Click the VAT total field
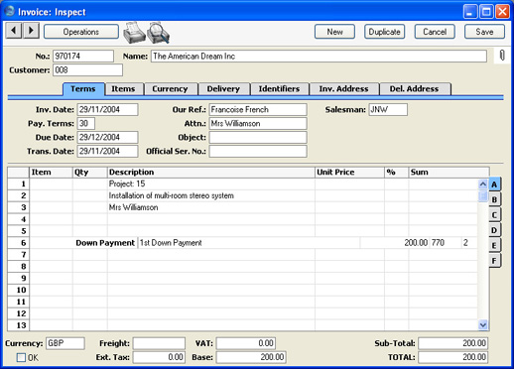 246,343
